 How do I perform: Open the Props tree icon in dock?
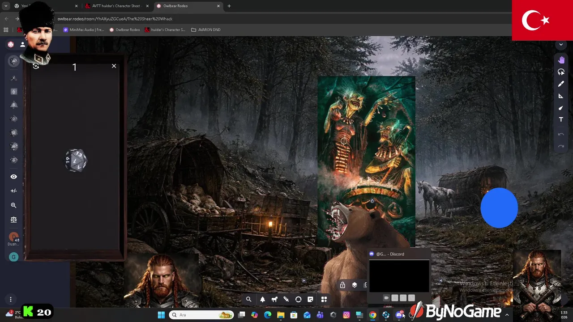point(263,300)
